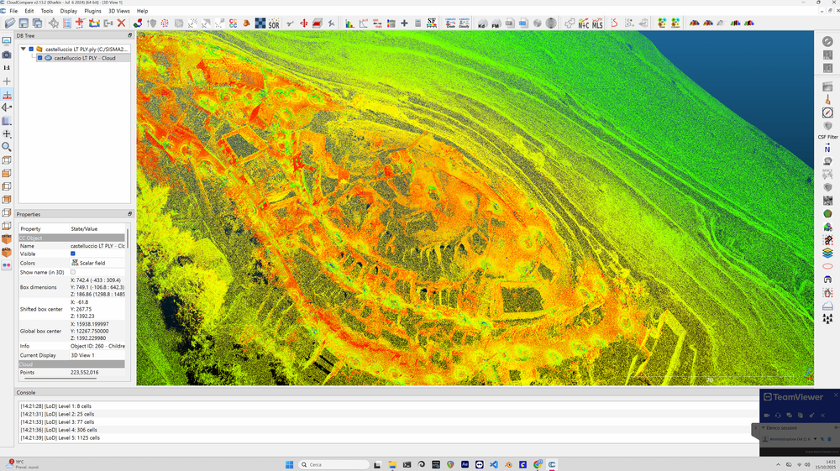The height and width of the screenshot is (471, 840).
Task: Float the DB Tree panel
Action: coord(129,36)
